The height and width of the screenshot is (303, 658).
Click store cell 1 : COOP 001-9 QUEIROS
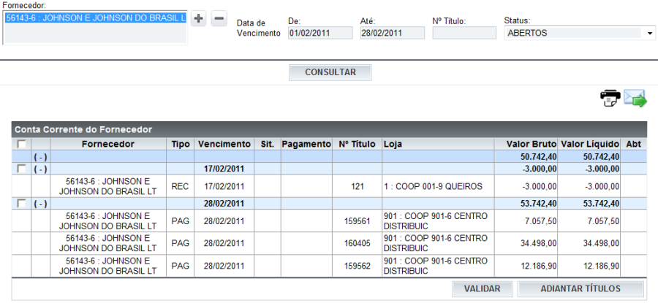pyautogui.click(x=438, y=186)
